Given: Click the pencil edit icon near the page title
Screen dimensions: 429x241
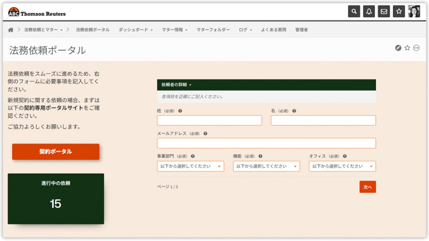Looking at the screenshot, I should coord(398,48).
